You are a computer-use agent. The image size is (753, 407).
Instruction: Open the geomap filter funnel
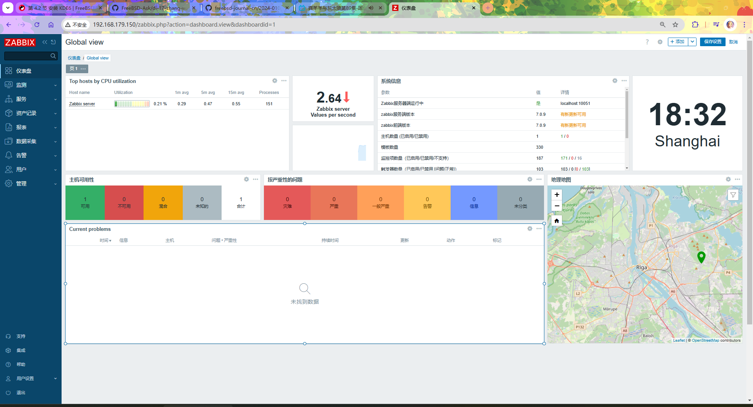tap(733, 195)
